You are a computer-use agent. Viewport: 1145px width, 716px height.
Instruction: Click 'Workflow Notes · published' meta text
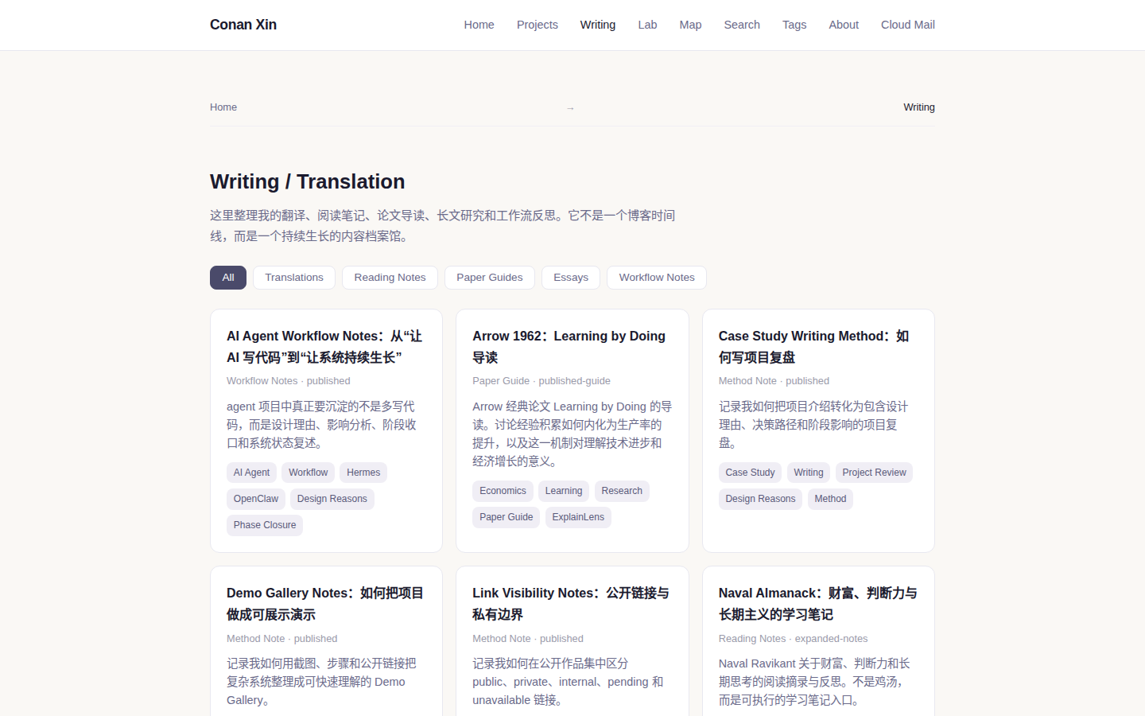(288, 381)
